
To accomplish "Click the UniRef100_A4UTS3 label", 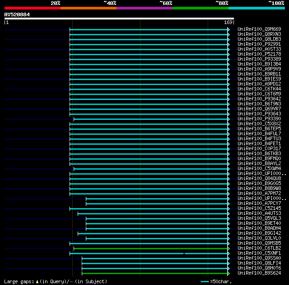I will coord(259,214).
